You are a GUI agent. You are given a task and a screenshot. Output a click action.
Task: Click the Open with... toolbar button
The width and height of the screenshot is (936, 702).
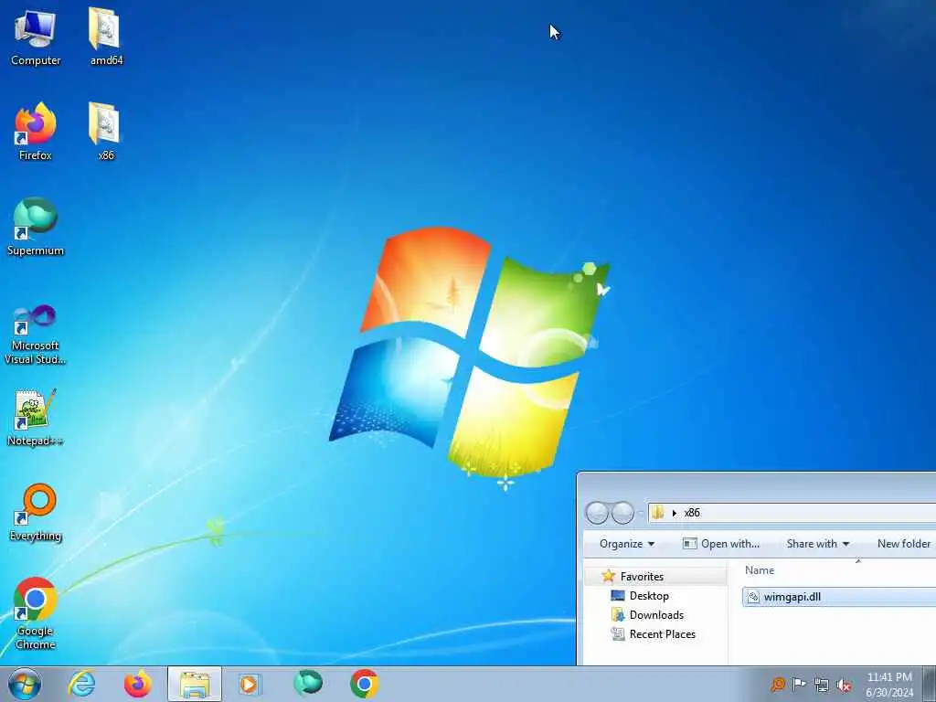point(721,544)
